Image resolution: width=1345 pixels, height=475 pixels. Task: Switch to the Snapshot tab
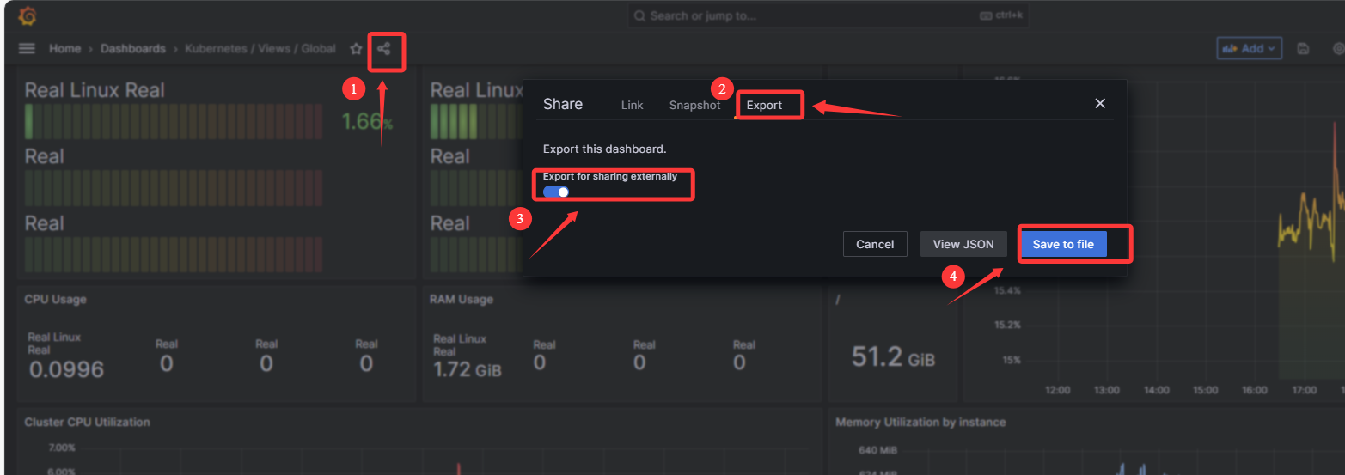pos(694,105)
